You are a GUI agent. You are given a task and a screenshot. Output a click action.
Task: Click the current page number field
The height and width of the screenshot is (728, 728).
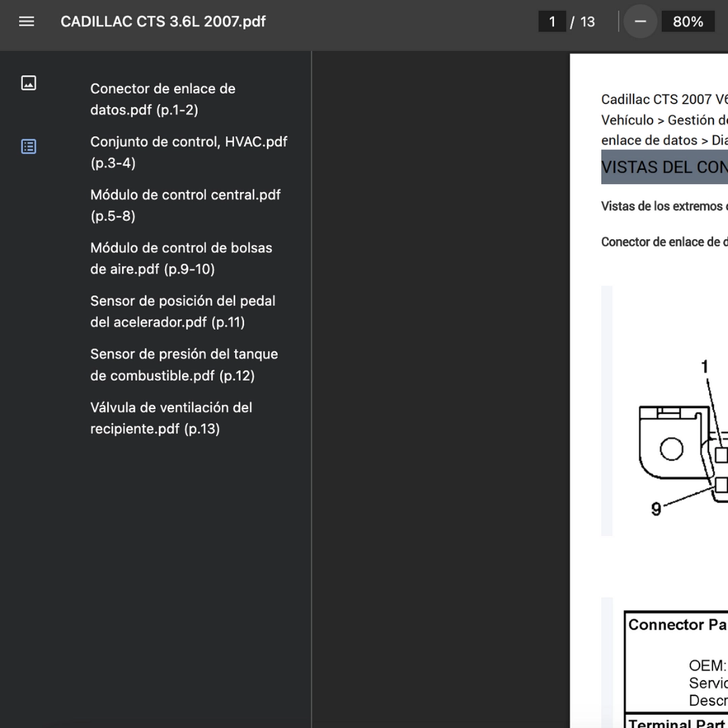[x=552, y=22]
